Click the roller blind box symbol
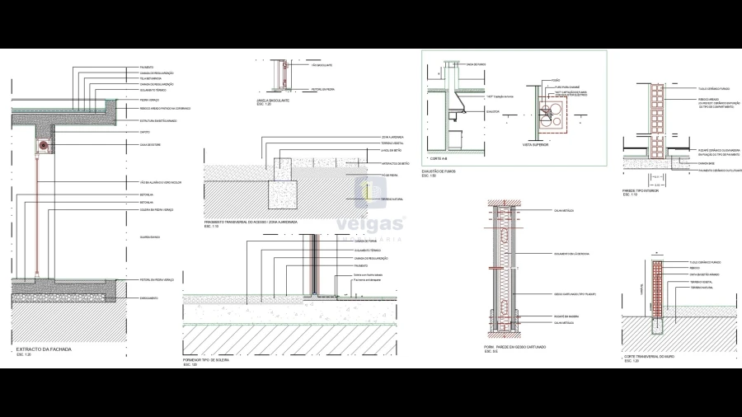This screenshot has height=417, width=742. point(43,145)
